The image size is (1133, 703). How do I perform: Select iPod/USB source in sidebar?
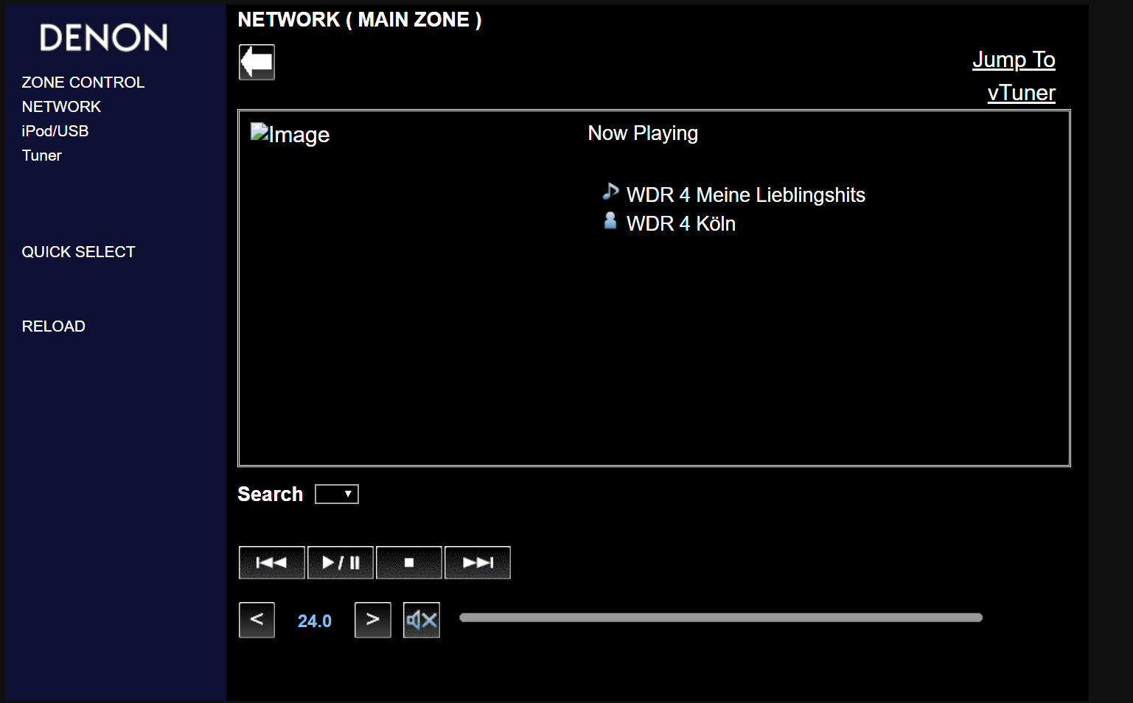pos(55,131)
